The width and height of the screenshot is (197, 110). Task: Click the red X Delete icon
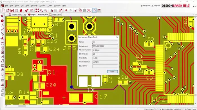click(89, 10)
